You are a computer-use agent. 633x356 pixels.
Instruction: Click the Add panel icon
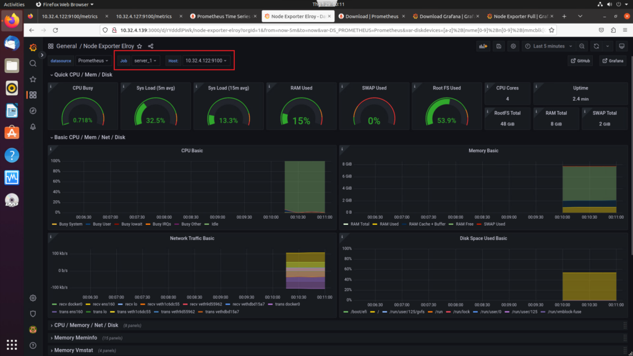(483, 46)
